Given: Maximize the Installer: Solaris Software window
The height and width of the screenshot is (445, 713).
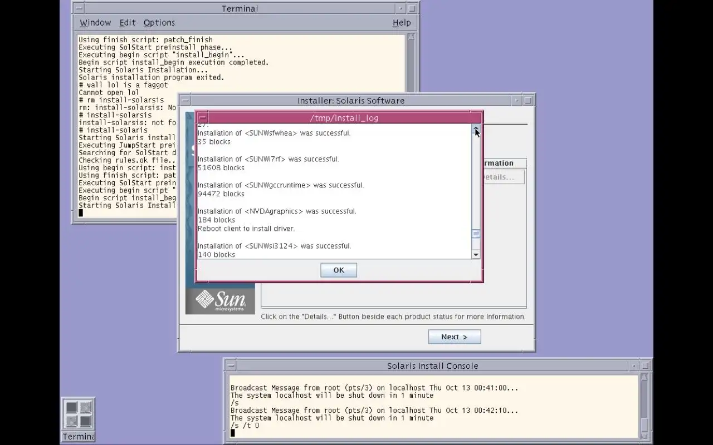Looking at the screenshot, I should click(x=528, y=101).
